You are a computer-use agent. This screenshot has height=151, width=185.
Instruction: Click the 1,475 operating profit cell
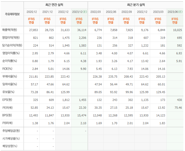pyautogui.click(x=66, y=38)
